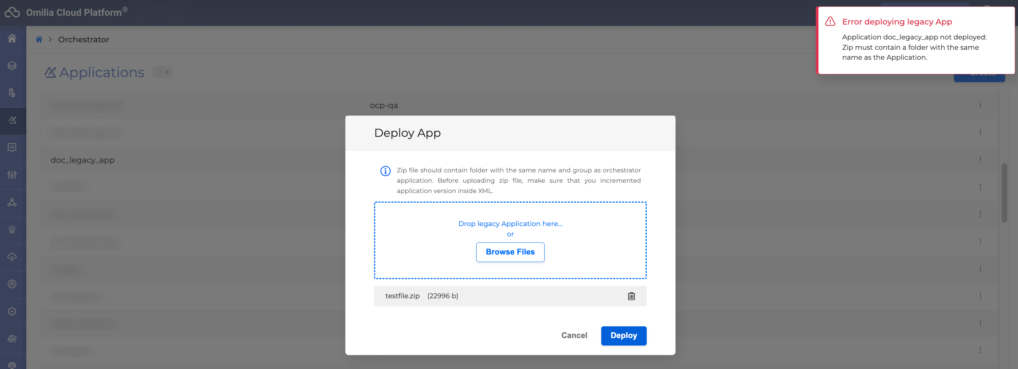Click the breadcrumb home icon
1018x369 pixels.
click(39, 39)
